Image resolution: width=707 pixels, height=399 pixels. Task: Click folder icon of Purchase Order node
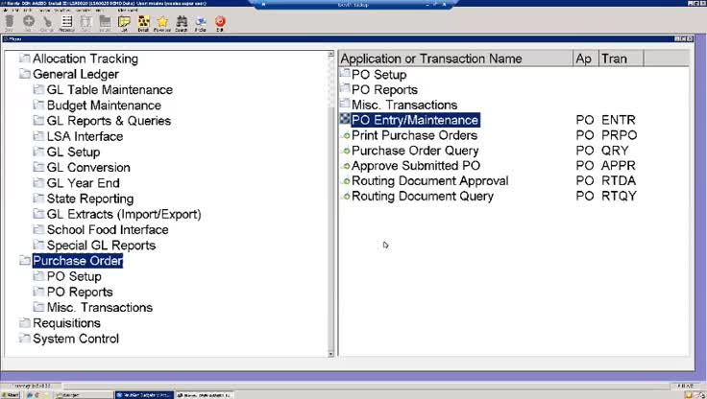tap(25, 260)
